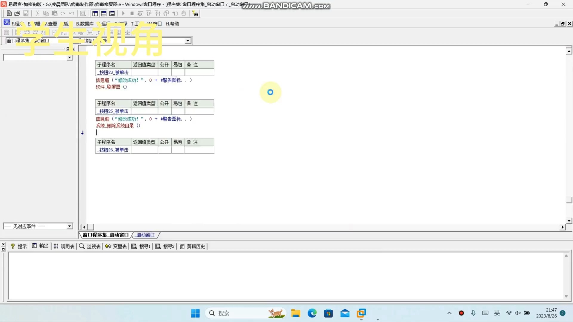Click the Redo arrow toolbar icon
Screen dimensions: 573x322
[x=63, y=13]
